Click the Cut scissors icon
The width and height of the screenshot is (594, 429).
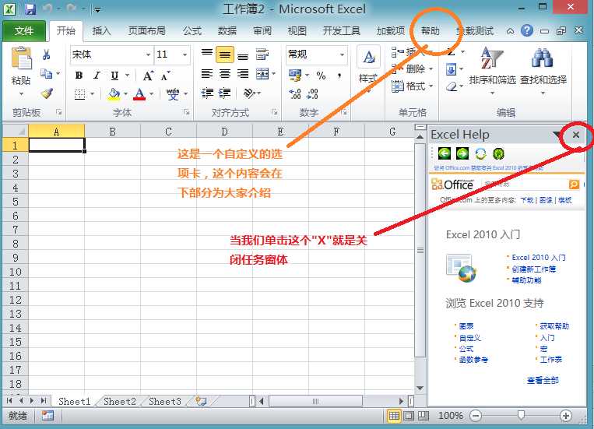[46, 55]
